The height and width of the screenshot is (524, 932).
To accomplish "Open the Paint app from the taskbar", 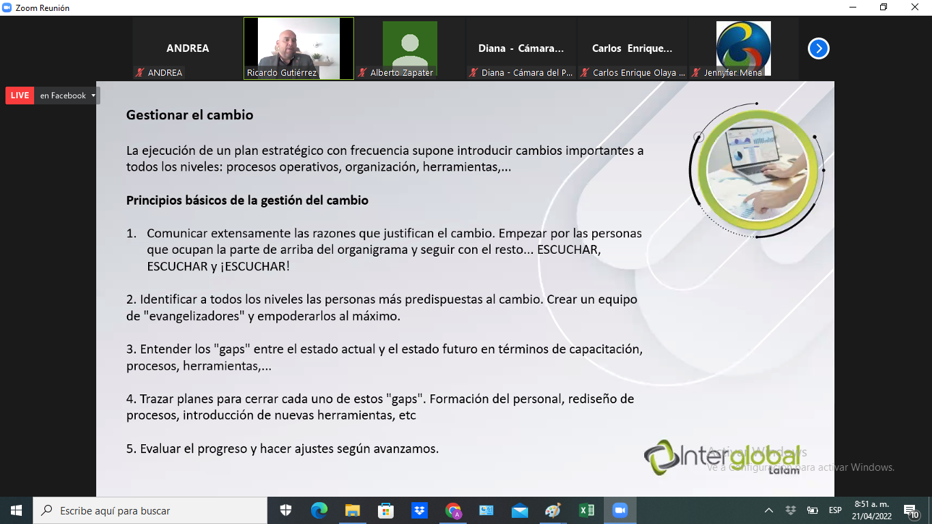I will (553, 510).
